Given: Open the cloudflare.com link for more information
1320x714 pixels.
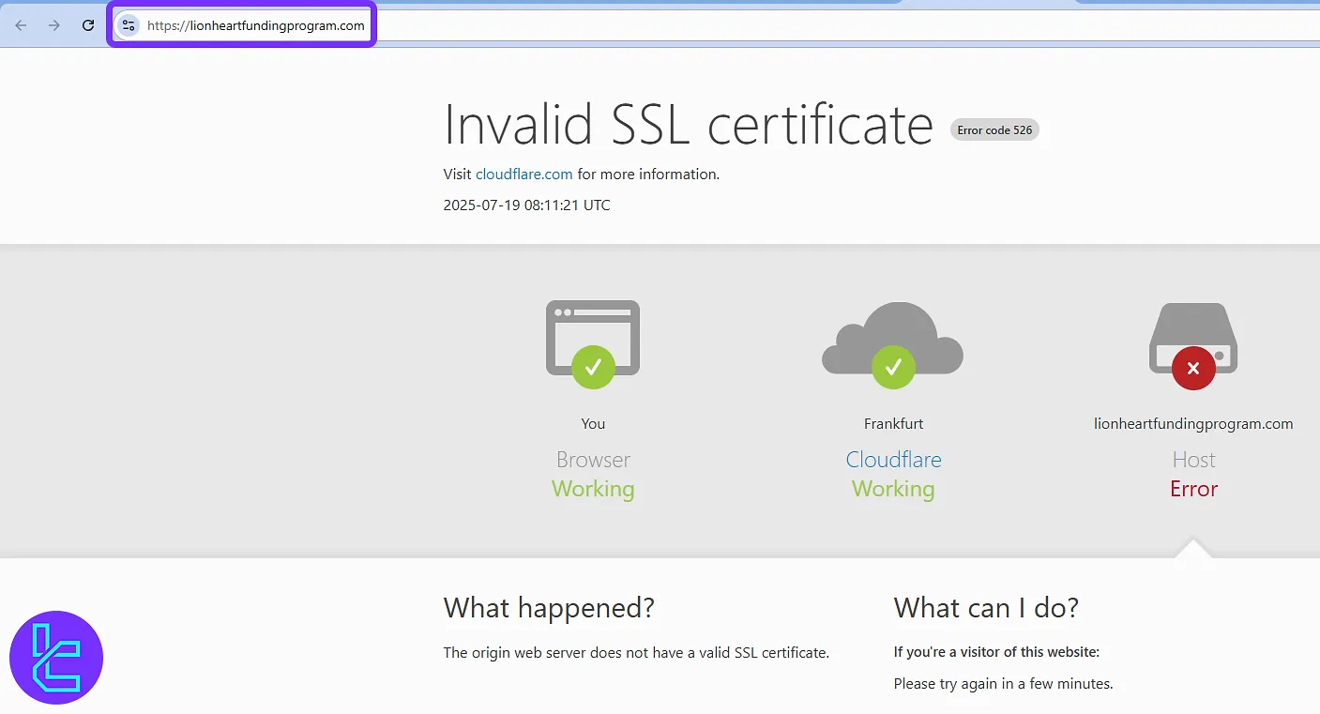Looking at the screenshot, I should (x=523, y=174).
